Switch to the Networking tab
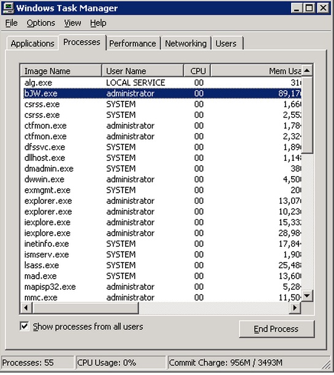The width and height of the screenshot is (334, 375). pos(186,44)
